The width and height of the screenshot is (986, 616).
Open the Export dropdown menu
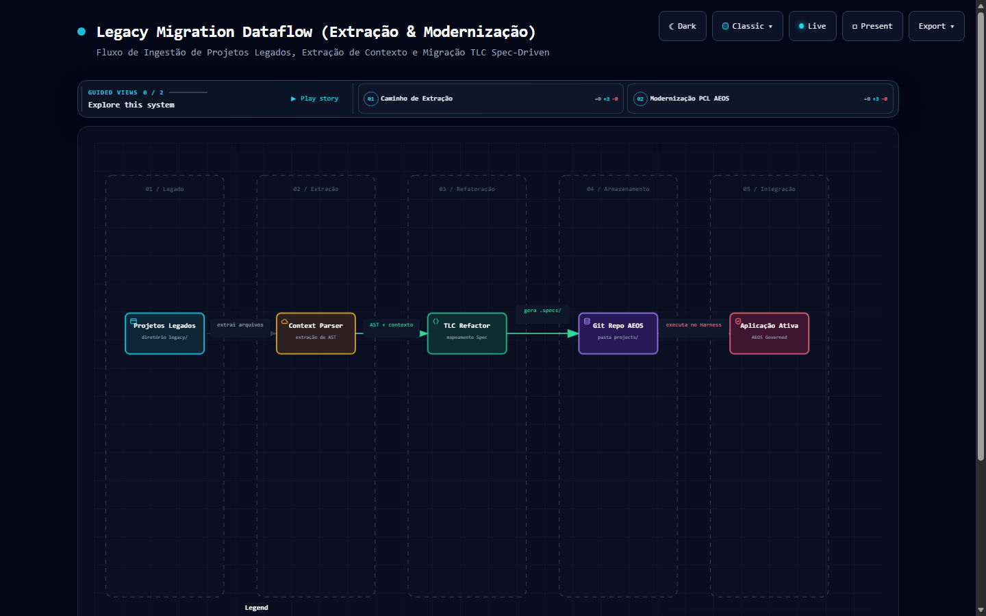[x=936, y=26]
